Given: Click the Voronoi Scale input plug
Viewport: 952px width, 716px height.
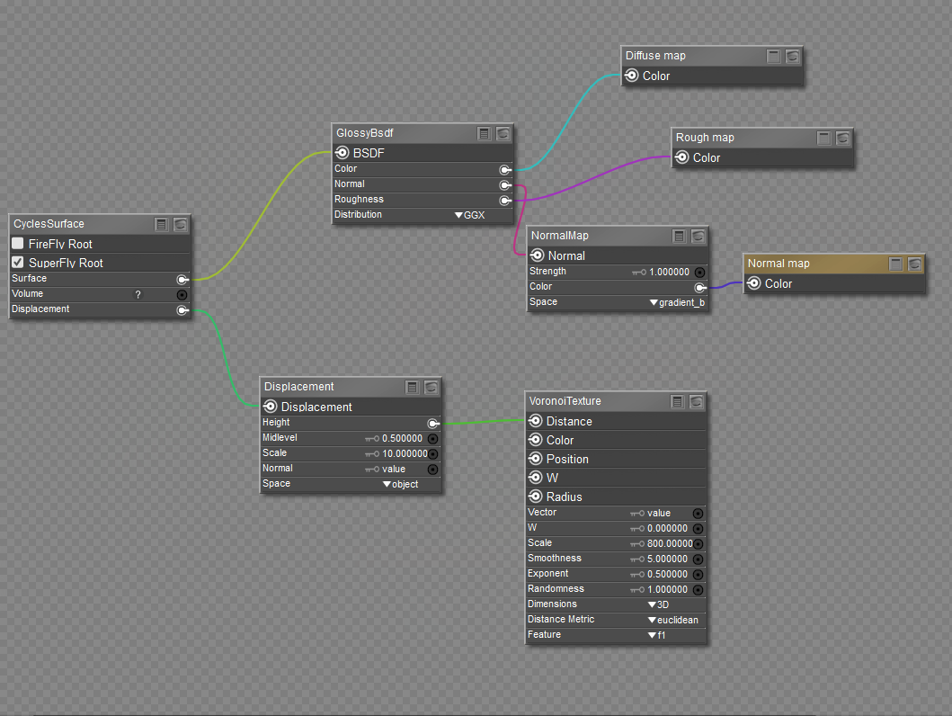Looking at the screenshot, I should click(x=698, y=543).
